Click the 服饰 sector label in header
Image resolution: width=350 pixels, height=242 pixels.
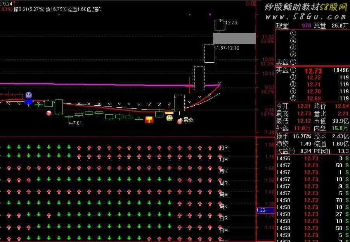coord(97,9)
